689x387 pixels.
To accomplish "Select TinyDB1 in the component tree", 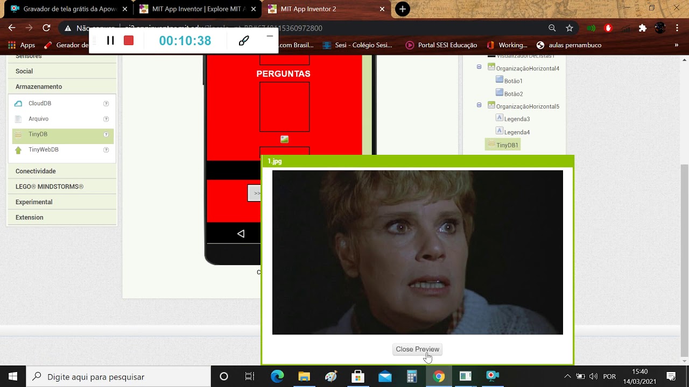I will pos(503,145).
